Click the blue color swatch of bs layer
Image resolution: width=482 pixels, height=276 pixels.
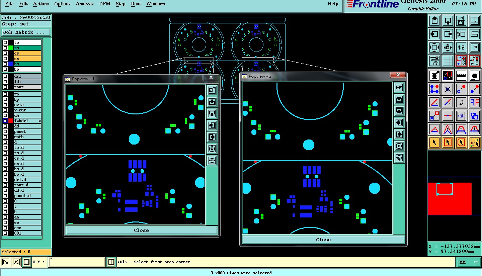click(x=11, y=64)
